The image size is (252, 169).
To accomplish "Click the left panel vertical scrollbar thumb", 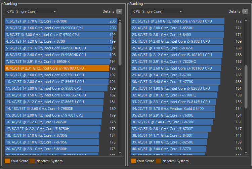I will click(x=120, y=44).
